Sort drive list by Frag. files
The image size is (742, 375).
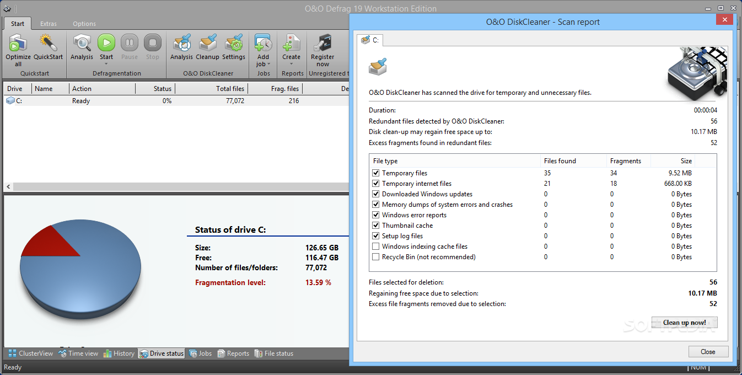[275, 89]
